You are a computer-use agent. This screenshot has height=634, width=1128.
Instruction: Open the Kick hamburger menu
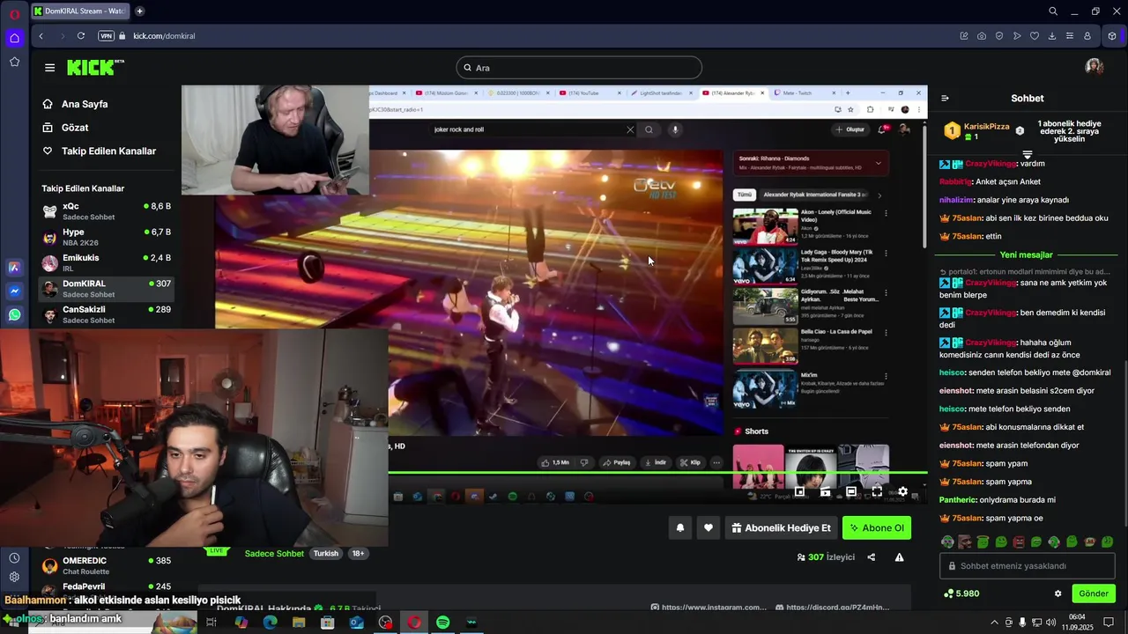click(49, 68)
